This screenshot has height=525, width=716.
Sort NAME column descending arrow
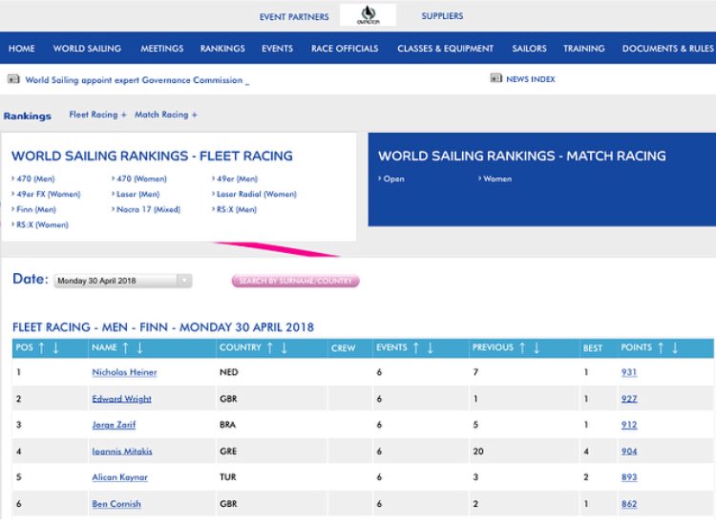139,347
